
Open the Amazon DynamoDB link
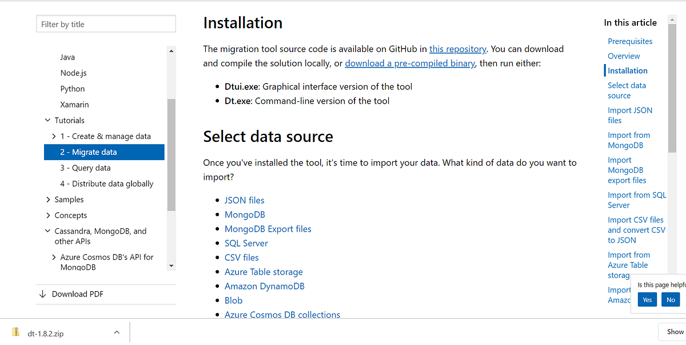pyautogui.click(x=265, y=286)
